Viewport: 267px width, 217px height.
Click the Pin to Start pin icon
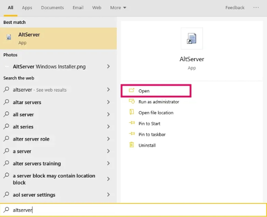tap(132, 124)
